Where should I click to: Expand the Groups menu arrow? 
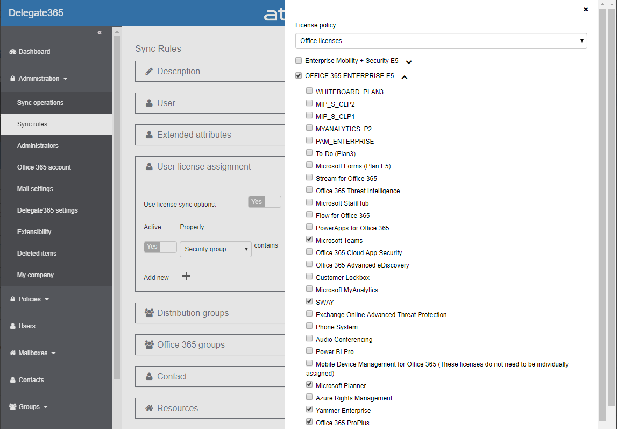coord(46,407)
